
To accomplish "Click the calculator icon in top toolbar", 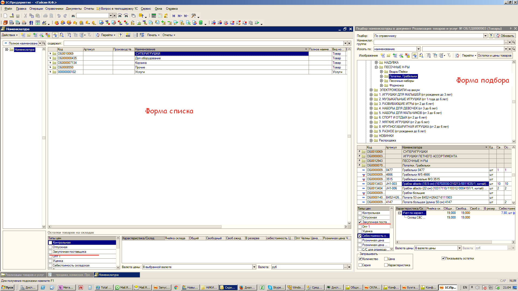I will [154, 16].
